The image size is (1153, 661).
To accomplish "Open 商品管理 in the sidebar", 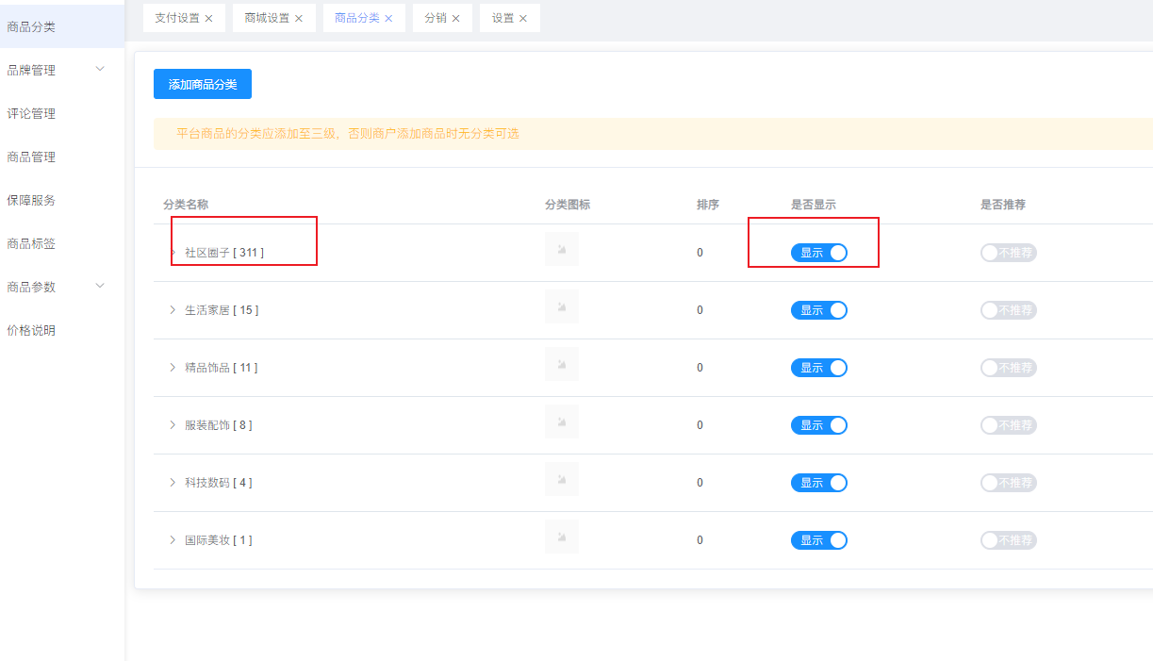I will click(62, 157).
